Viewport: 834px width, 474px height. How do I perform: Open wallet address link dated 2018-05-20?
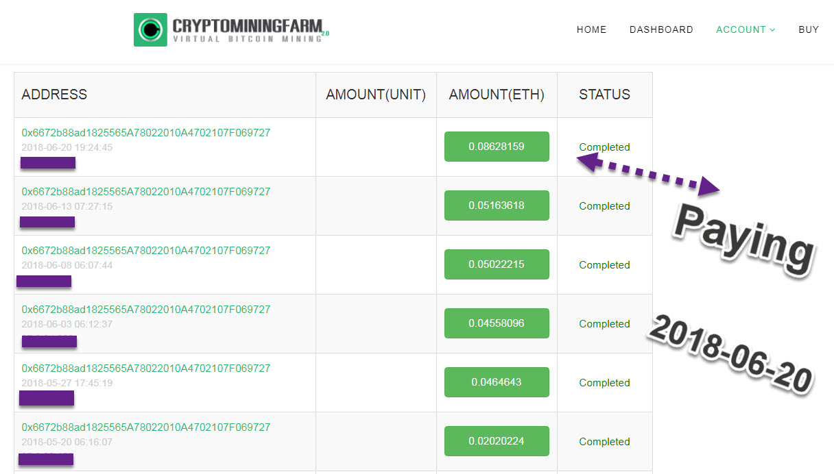point(146,427)
